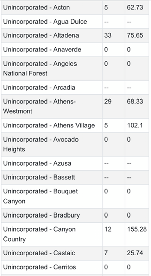Select Athens Village rate 102.1
This screenshot has width=151, height=276.
(134, 125)
